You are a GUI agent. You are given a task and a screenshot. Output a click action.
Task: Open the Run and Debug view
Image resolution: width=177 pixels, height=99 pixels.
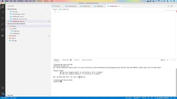[x=2, y=24]
